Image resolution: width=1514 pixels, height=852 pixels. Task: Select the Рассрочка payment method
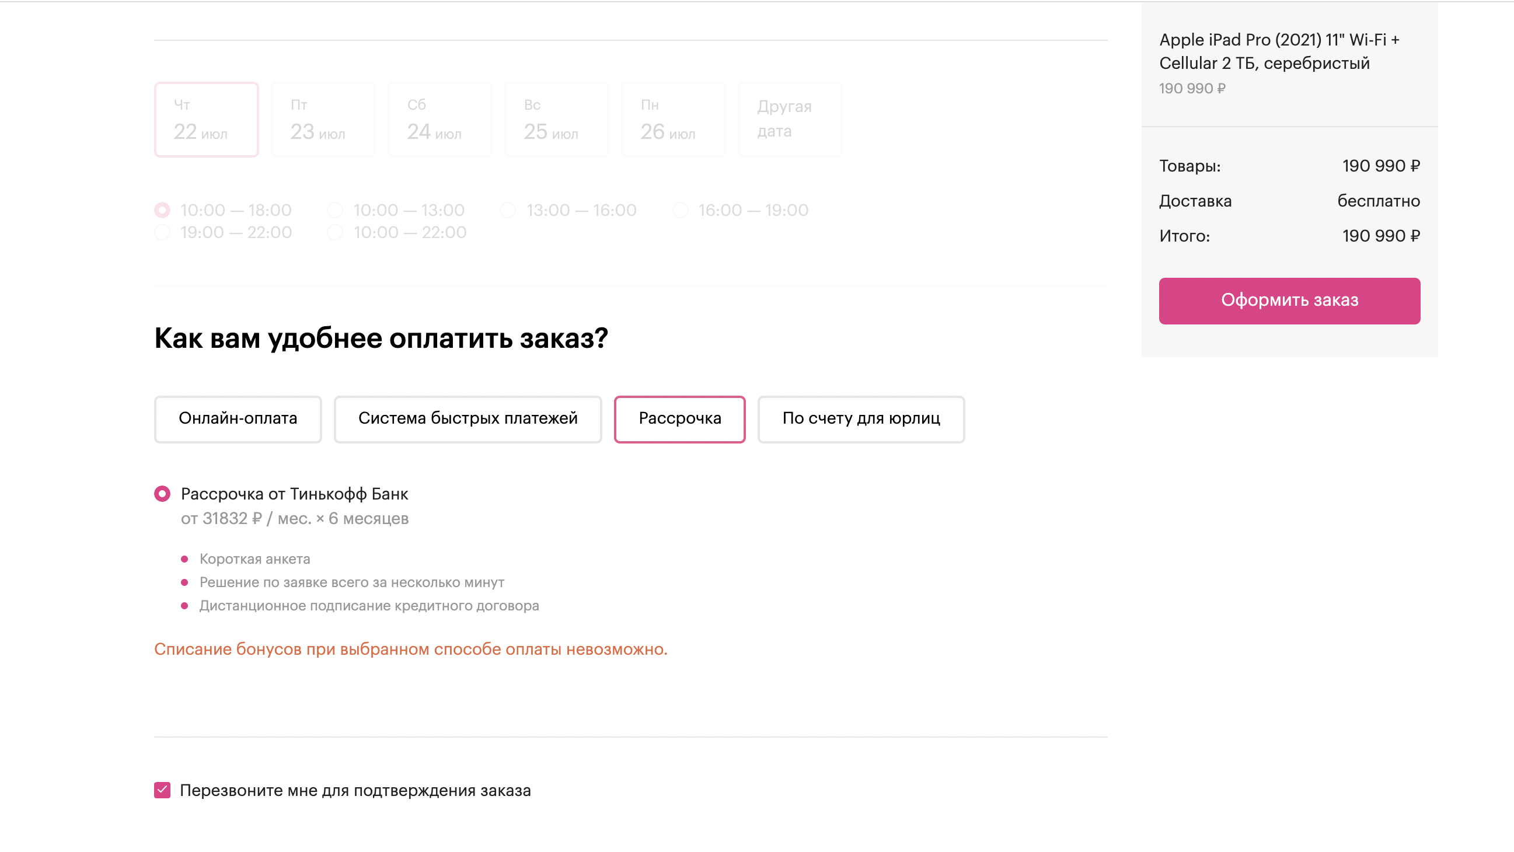coord(679,419)
